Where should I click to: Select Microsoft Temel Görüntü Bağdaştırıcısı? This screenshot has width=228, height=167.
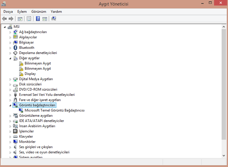(55, 110)
